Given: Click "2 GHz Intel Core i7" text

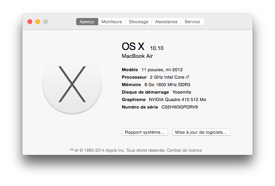Looking at the screenshot, I should 169,77.
